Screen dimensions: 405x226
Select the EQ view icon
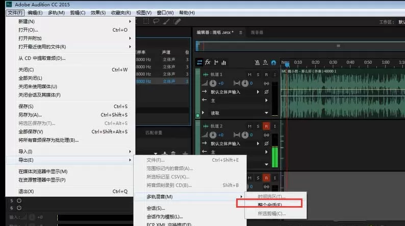(x=224, y=62)
